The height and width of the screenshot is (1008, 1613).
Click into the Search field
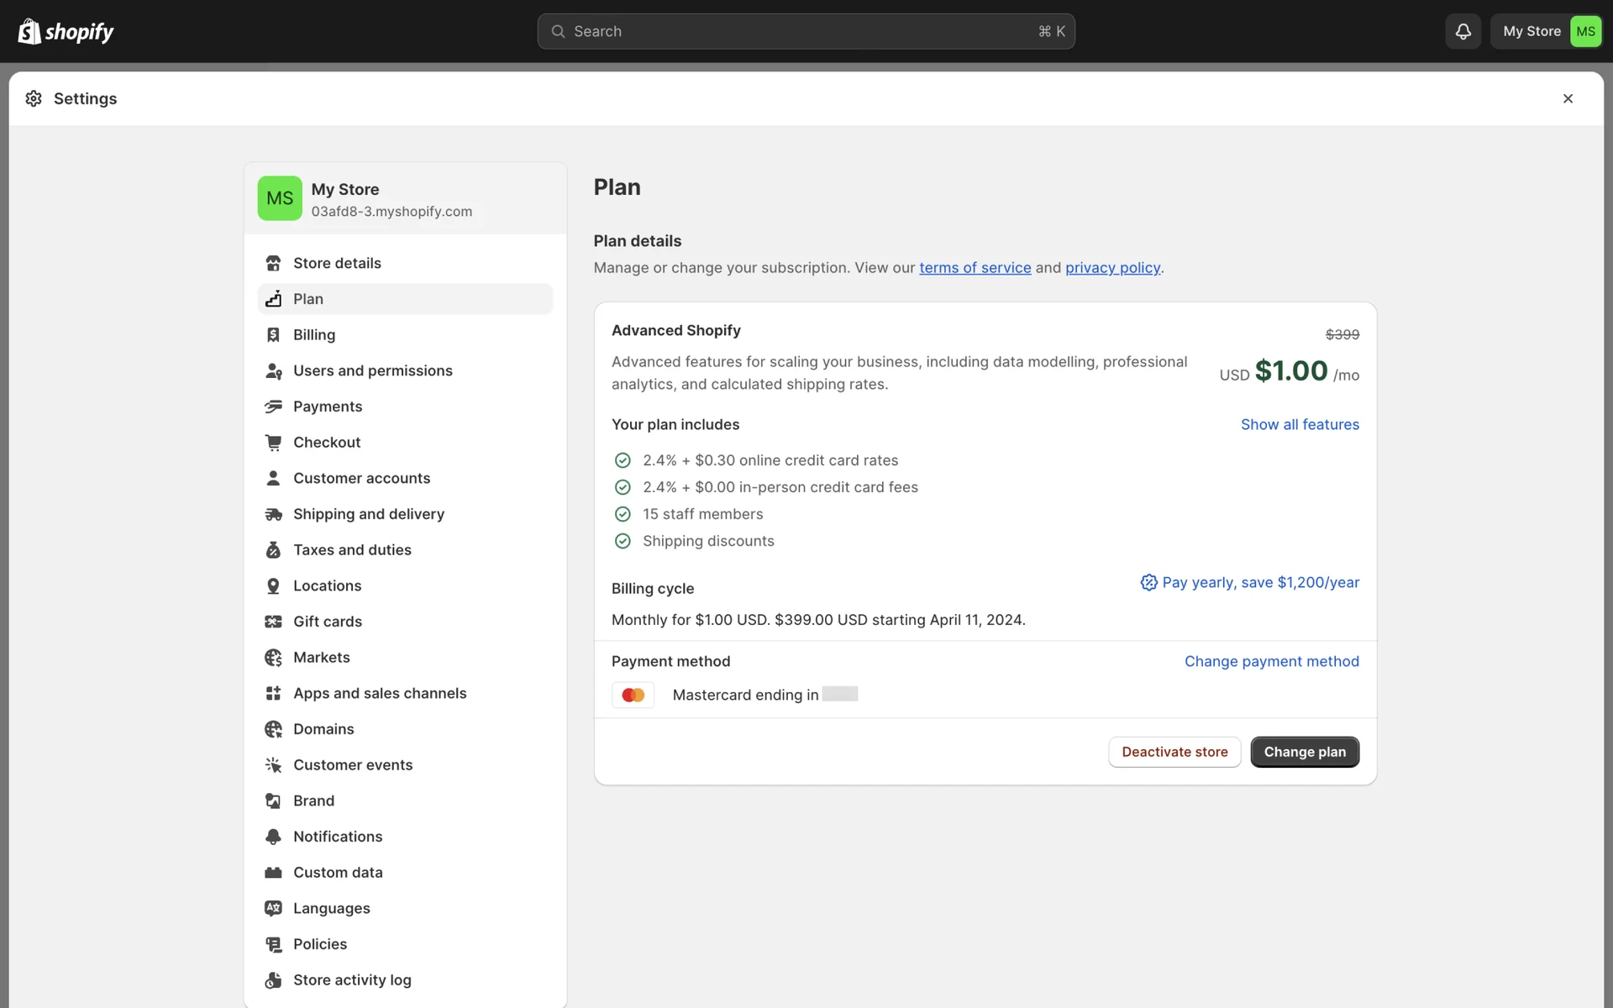pos(805,31)
